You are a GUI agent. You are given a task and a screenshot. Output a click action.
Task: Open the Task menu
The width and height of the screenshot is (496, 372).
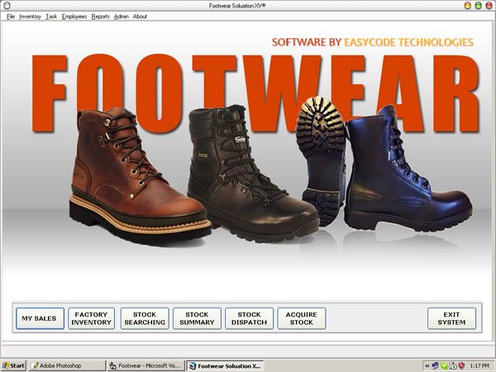[x=51, y=16]
